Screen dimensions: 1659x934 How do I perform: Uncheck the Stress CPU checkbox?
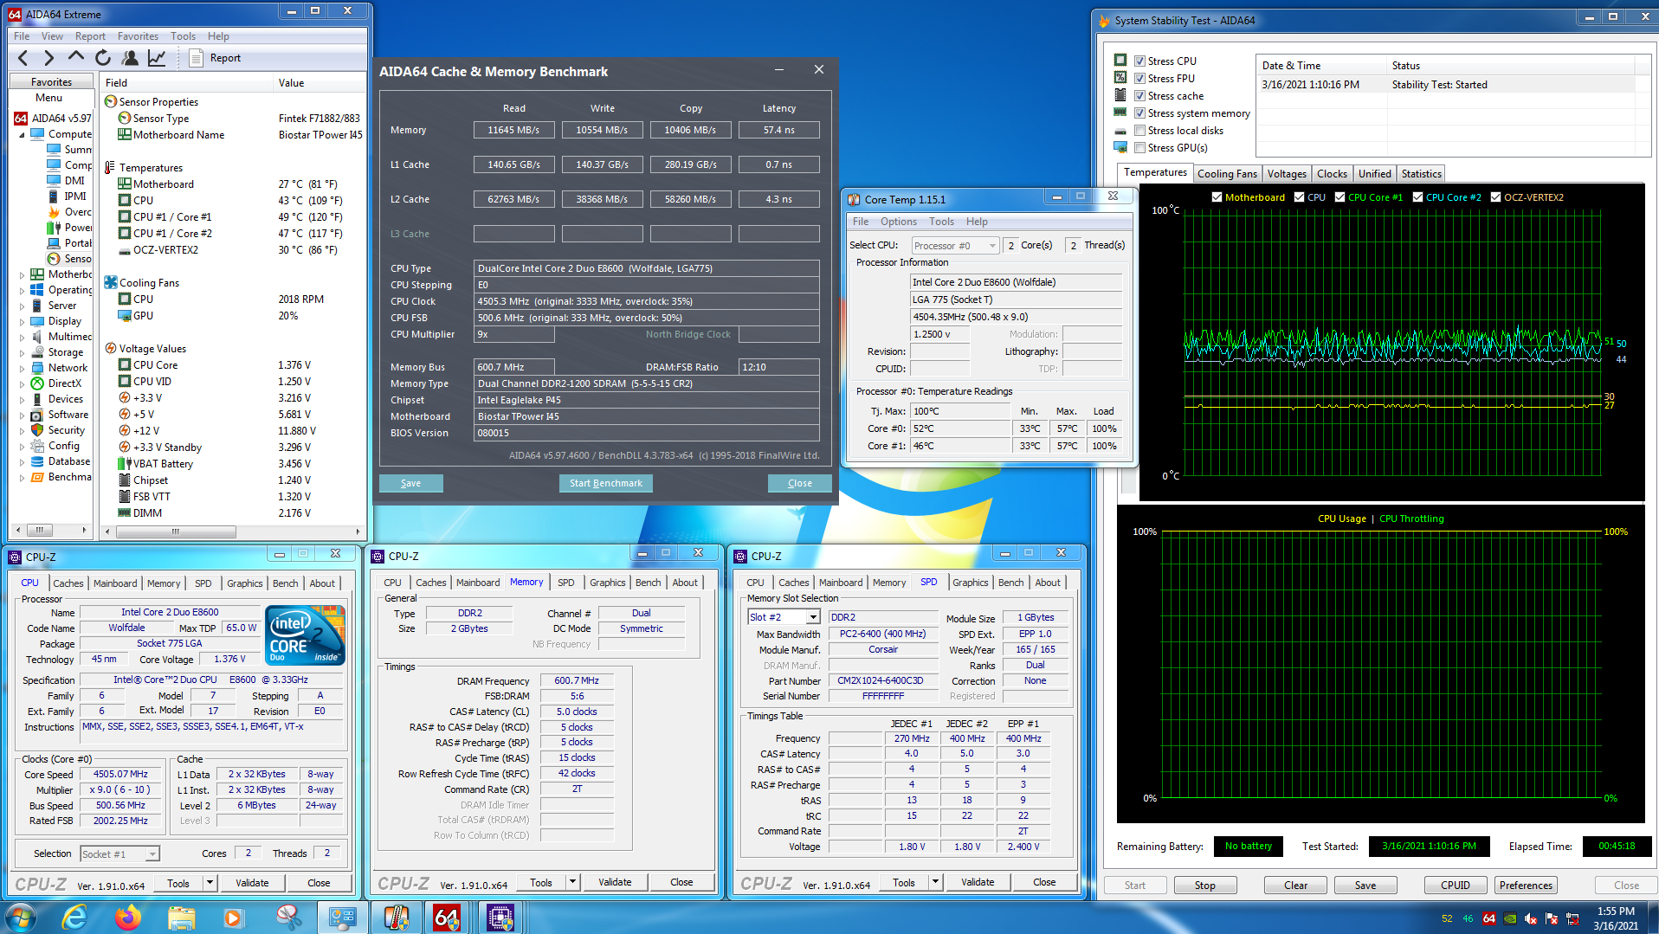click(x=1140, y=61)
